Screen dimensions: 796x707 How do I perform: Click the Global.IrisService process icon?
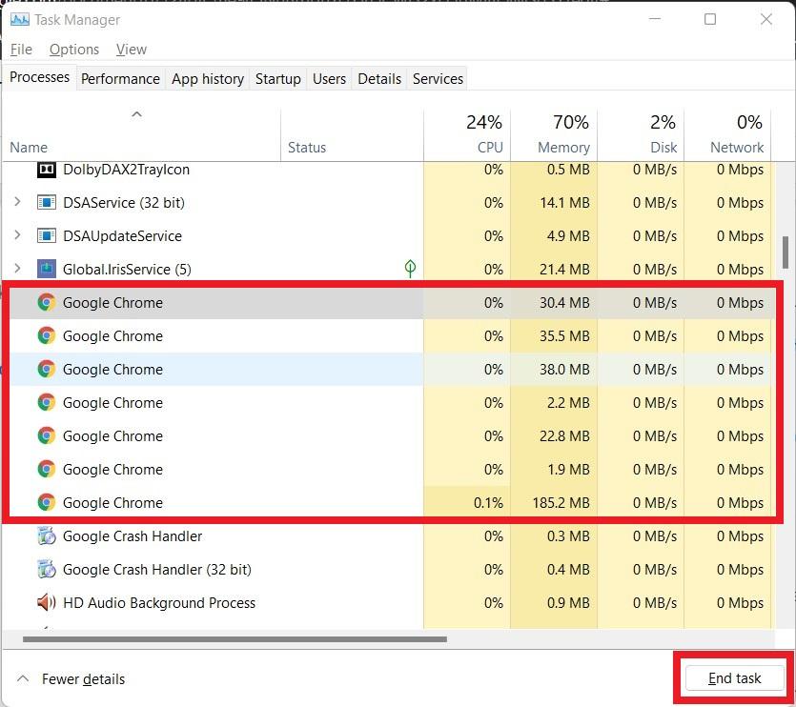46,270
